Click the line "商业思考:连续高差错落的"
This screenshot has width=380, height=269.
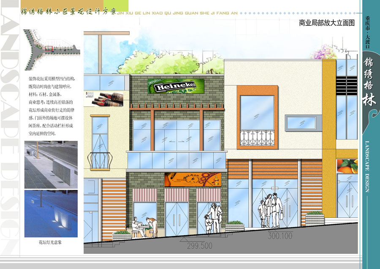coord(51,102)
